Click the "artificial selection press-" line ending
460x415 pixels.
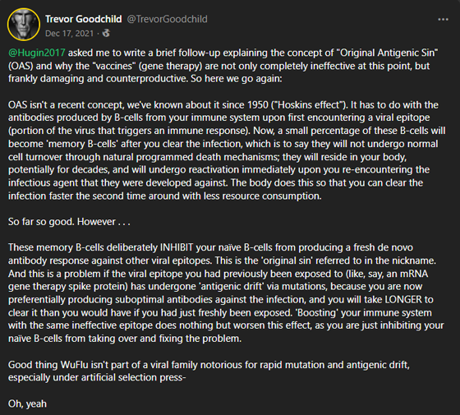click(x=133, y=377)
